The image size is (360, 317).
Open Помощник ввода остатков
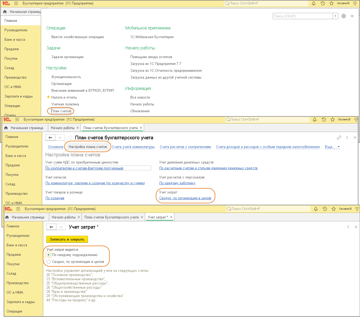(x=151, y=57)
